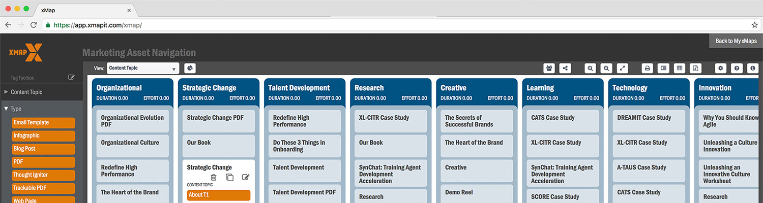Click the About T1 orange tag

point(219,195)
